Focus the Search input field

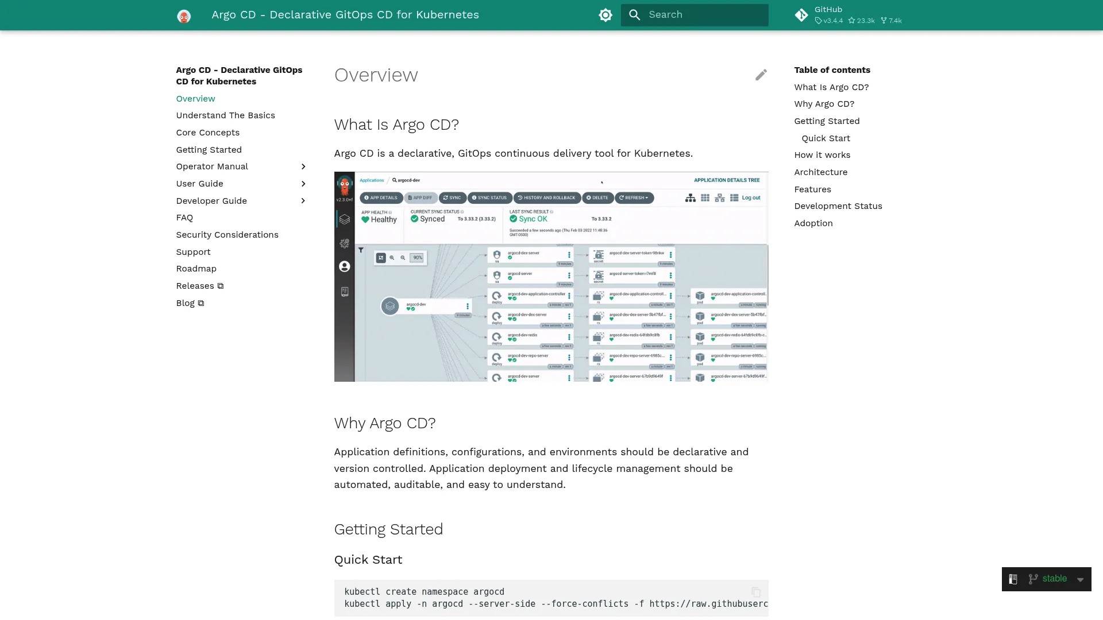click(x=694, y=15)
